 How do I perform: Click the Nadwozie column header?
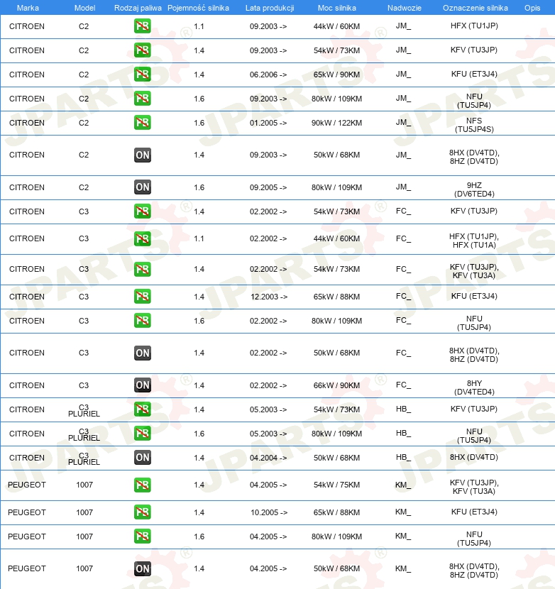(x=405, y=8)
